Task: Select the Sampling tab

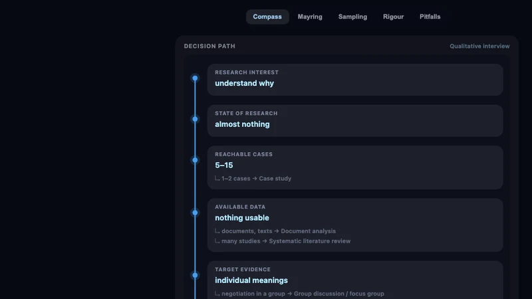Action: (x=352, y=17)
